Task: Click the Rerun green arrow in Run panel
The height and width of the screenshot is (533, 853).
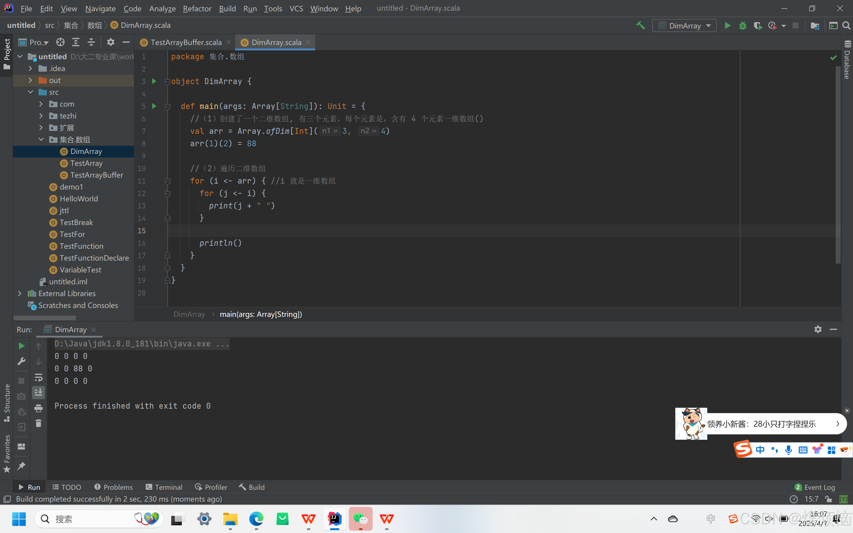Action: (21, 346)
